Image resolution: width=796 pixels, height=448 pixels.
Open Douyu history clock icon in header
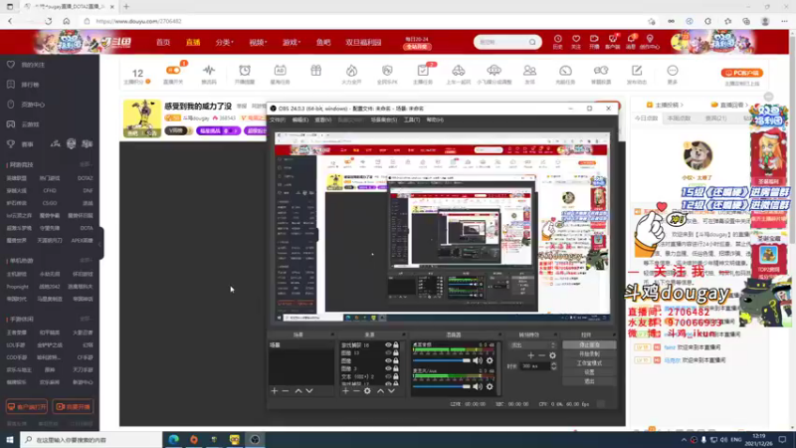click(558, 42)
